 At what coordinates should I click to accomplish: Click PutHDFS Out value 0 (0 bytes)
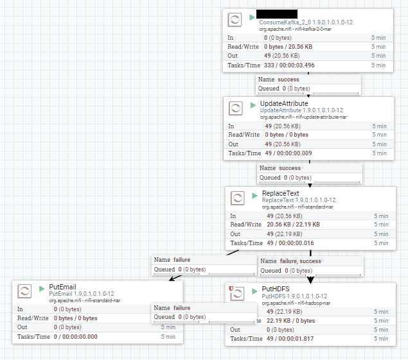click(x=280, y=330)
